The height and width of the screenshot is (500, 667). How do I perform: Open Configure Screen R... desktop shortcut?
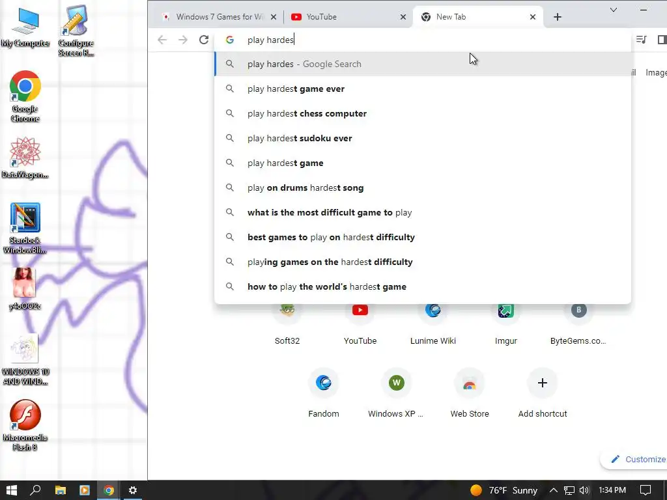76,31
